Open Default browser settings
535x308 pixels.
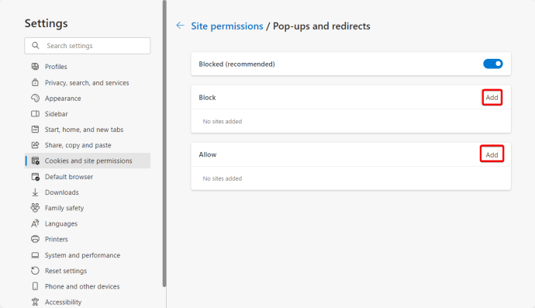point(88,177)
